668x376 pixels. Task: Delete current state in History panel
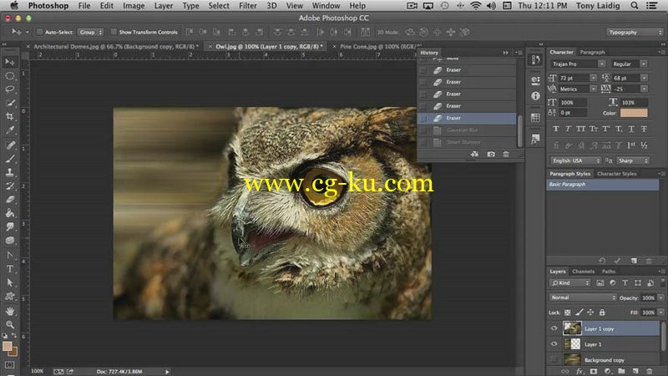click(x=506, y=155)
